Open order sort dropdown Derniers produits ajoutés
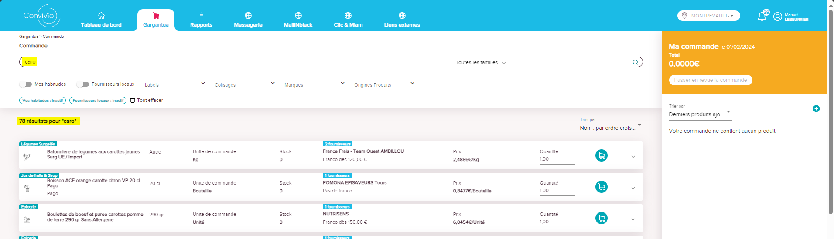This screenshot has width=834, height=239. pos(700,114)
